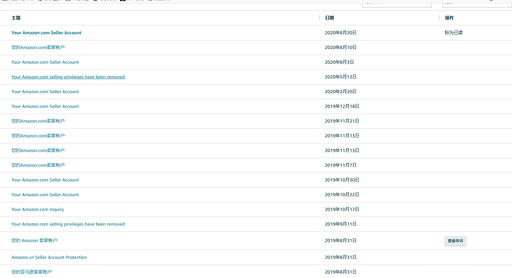Image resolution: width=512 pixels, height=278 pixels.
Task: Click the 主题 column header
Action: click(16, 18)
